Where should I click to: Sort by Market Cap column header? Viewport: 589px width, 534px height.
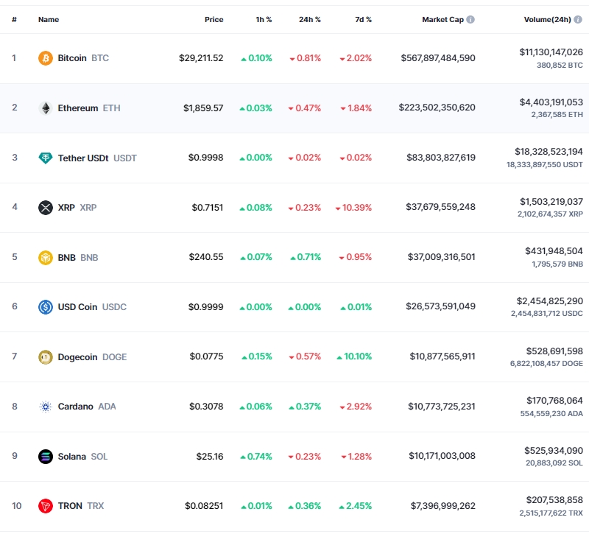[x=443, y=20]
